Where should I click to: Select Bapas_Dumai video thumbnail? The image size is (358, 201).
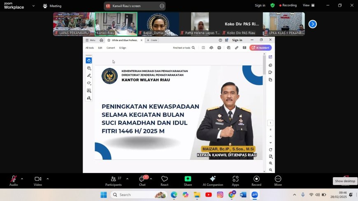[x=158, y=24]
